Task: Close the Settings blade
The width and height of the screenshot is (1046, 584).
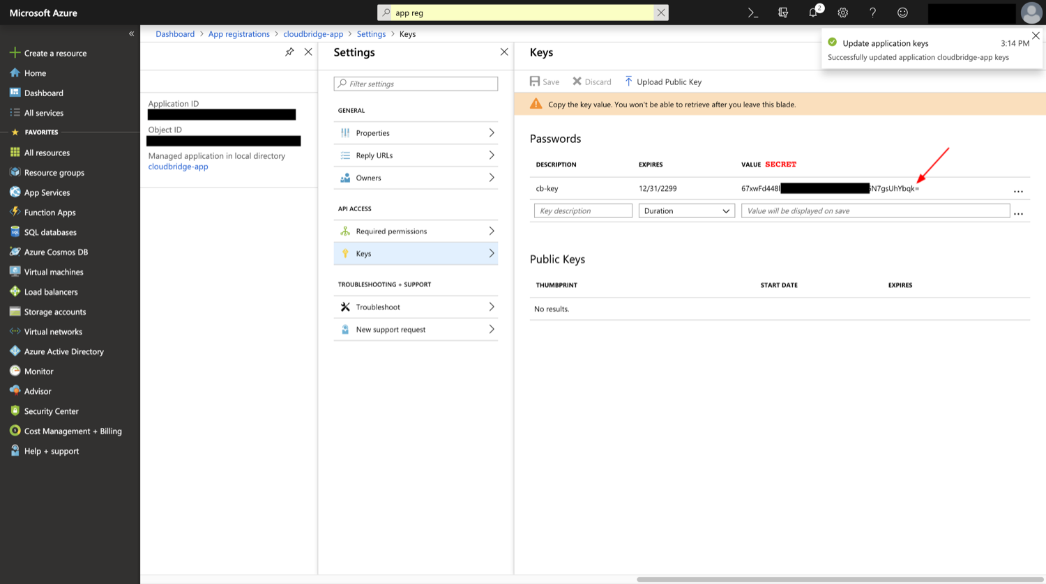Action: pos(504,52)
